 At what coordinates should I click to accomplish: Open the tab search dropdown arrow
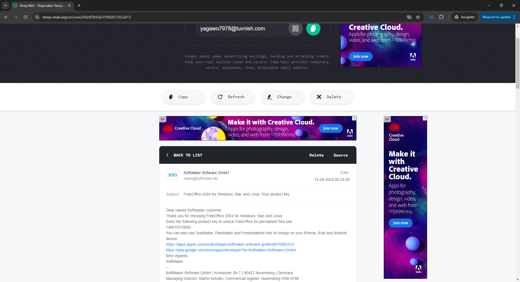point(5,5)
